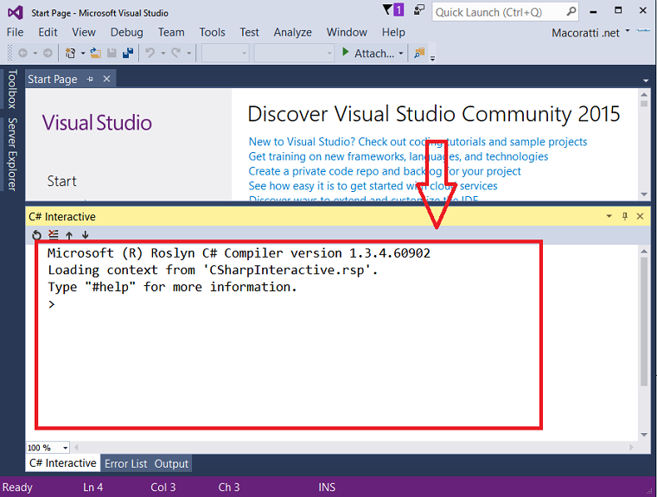Pin the C# Interactive panel
This screenshot has height=497, width=657.
(x=625, y=216)
